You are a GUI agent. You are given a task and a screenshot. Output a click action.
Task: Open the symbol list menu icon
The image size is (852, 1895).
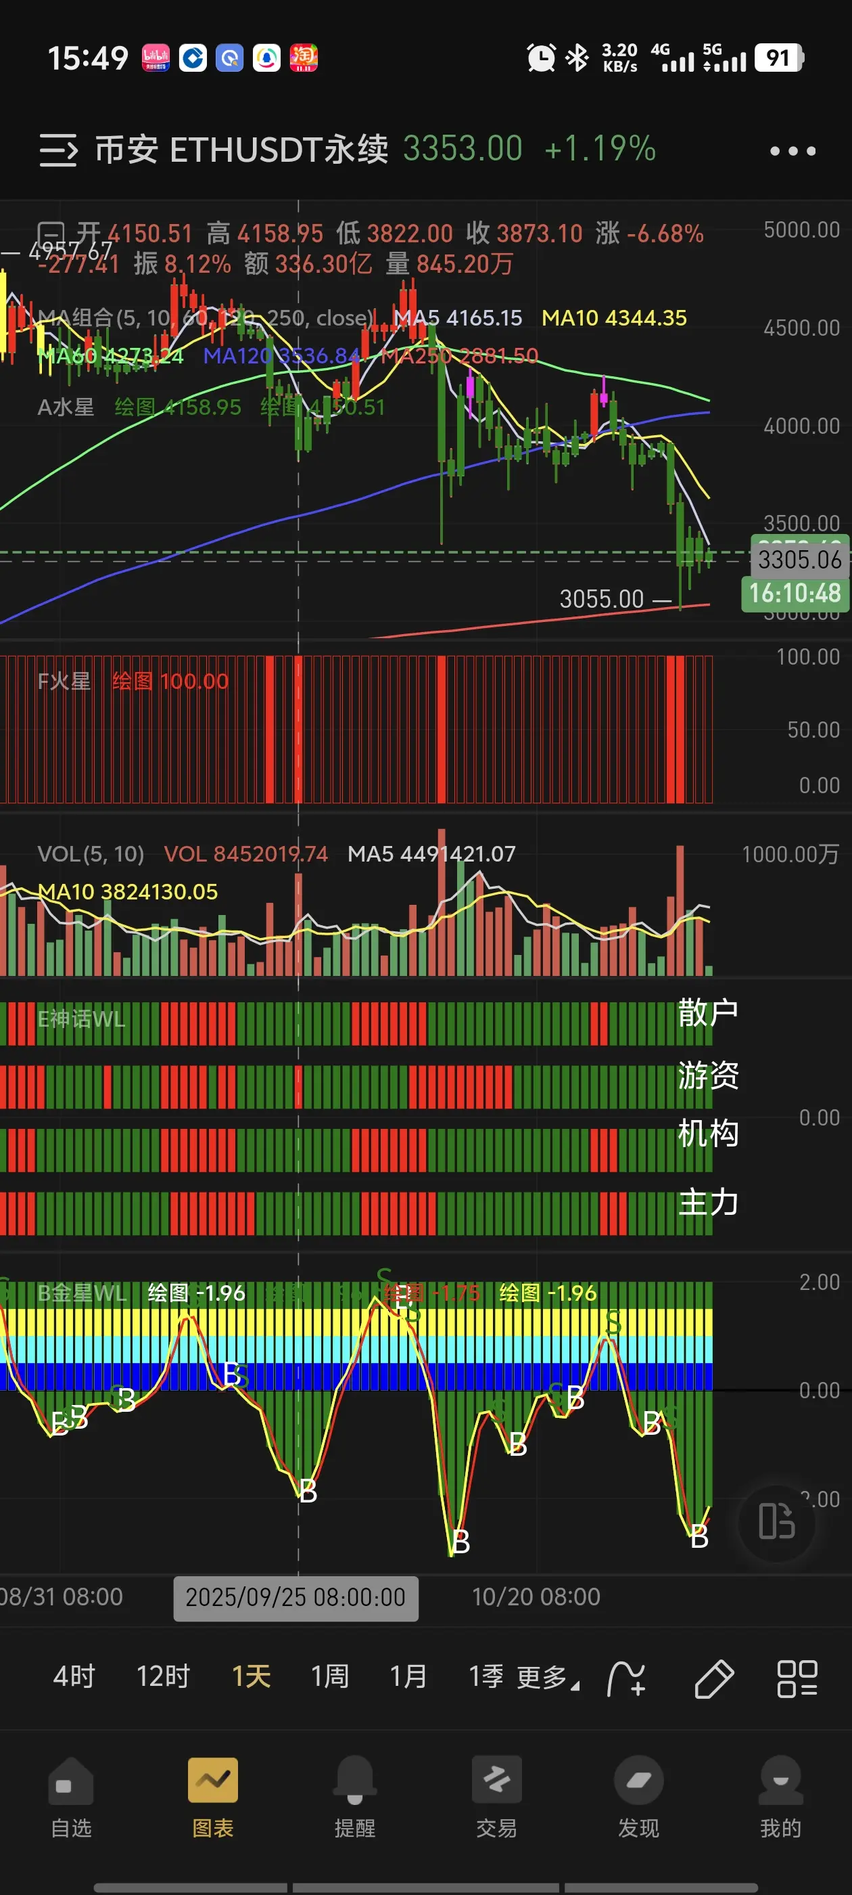(58, 150)
